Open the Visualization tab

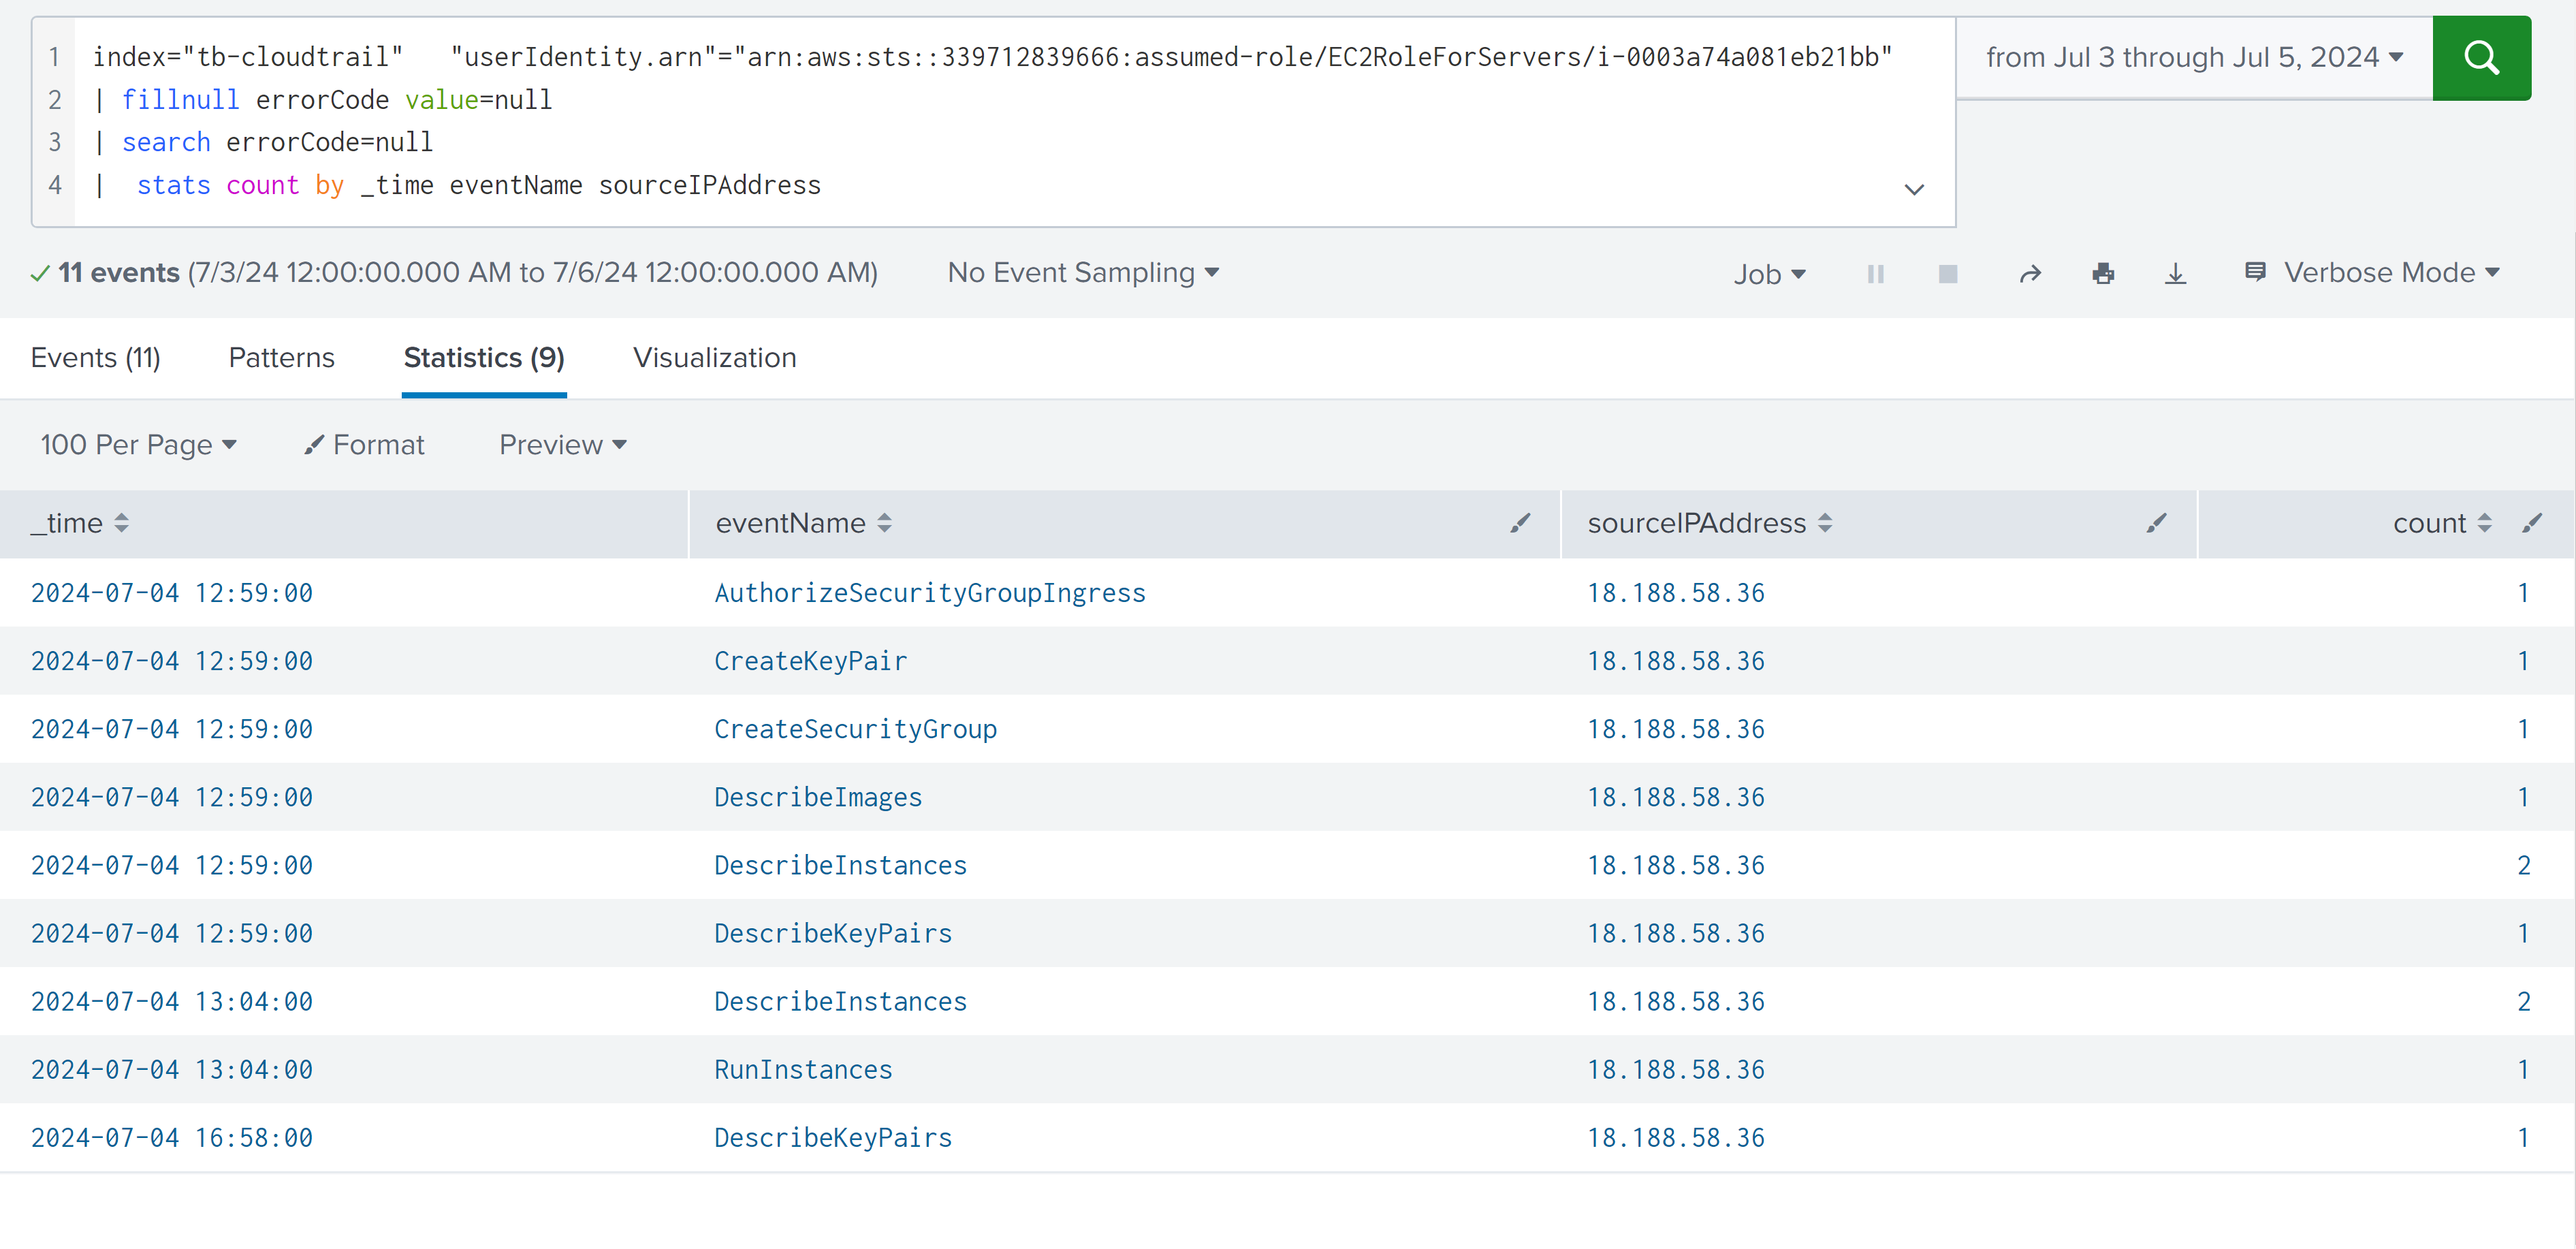(x=714, y=358)
